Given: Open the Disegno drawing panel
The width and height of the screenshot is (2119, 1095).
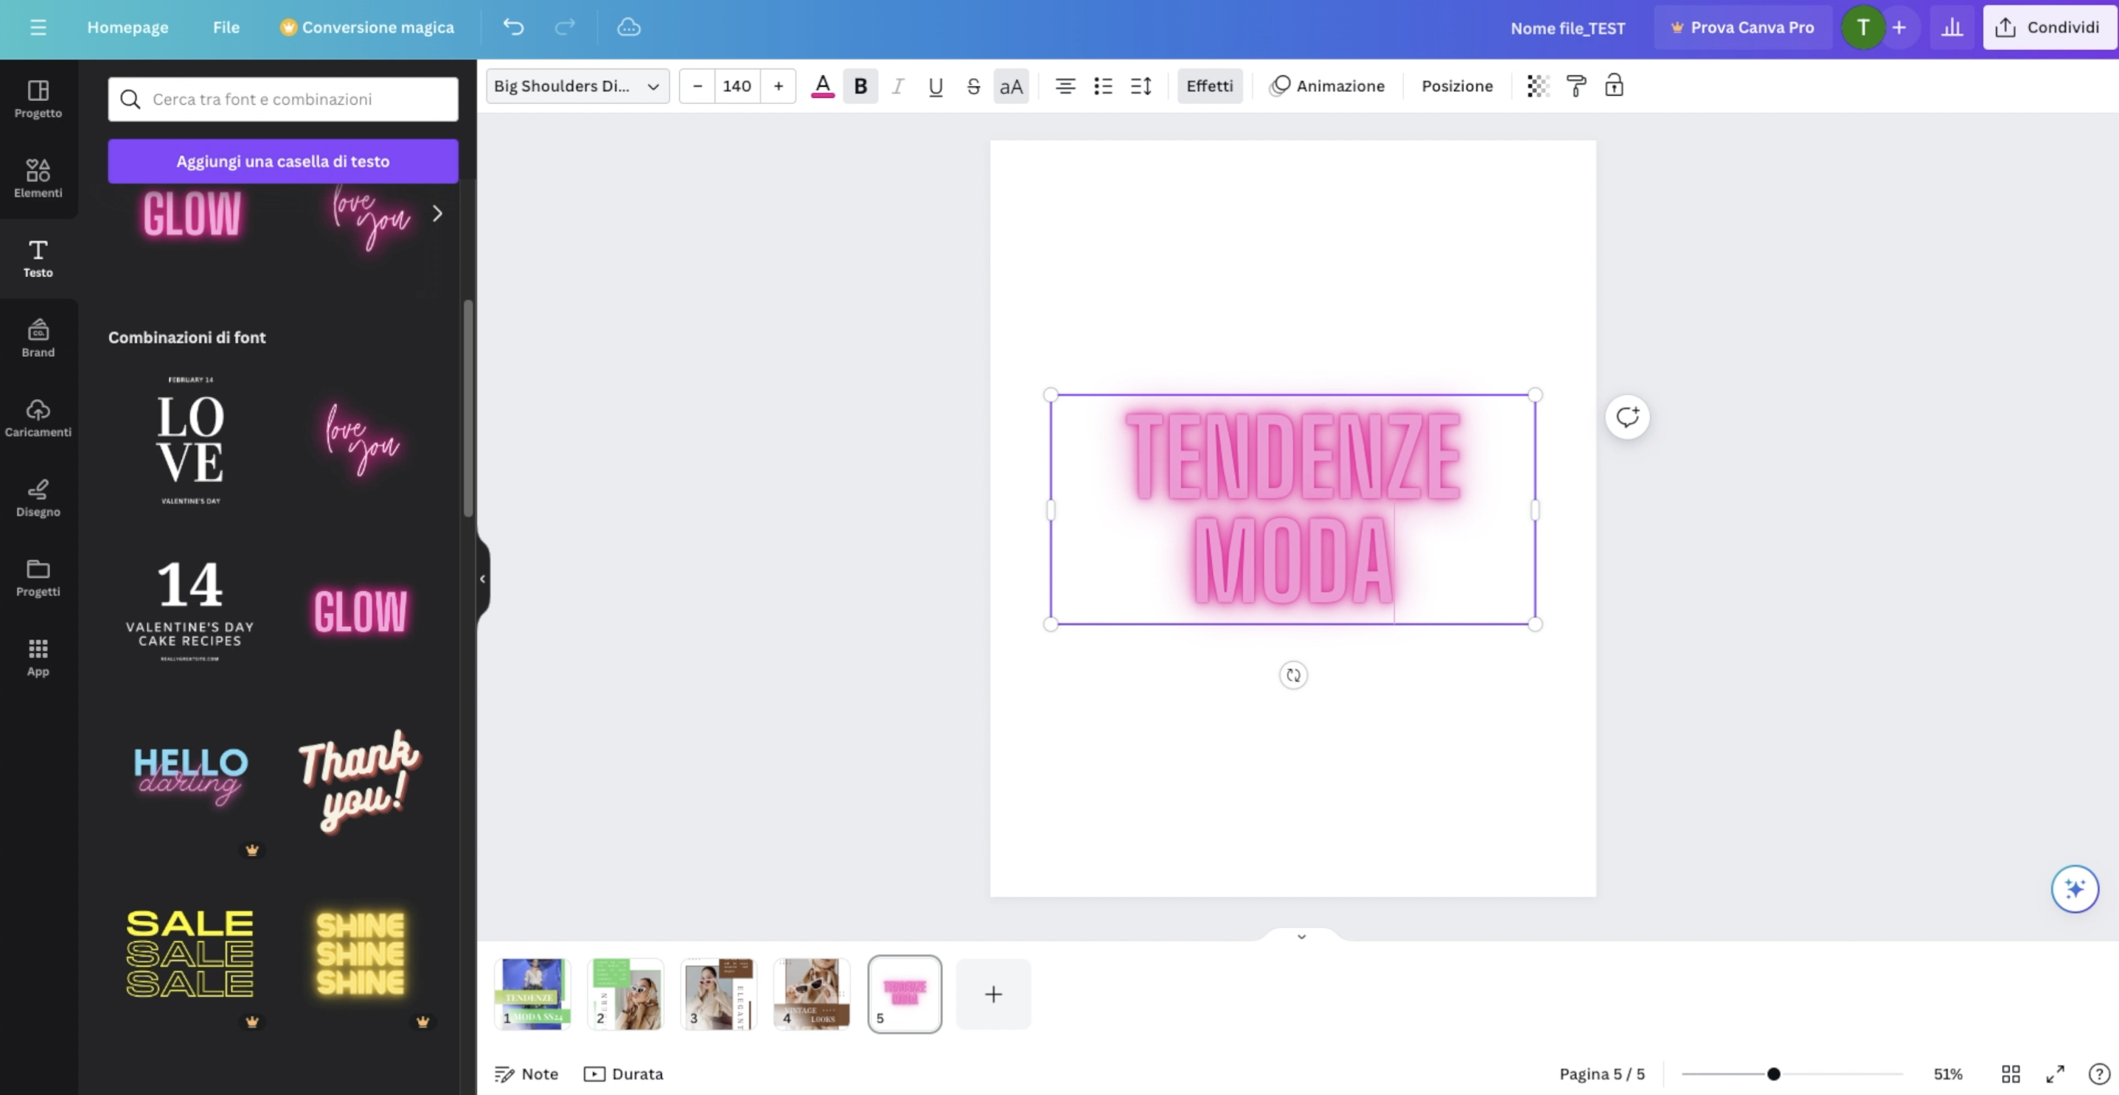Looking at the screenshot, I should [x=38, y=497].
